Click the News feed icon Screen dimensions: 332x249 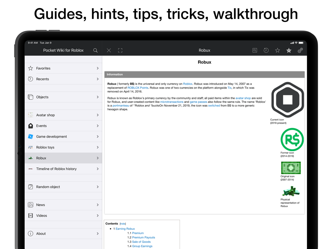coord(31,205)
